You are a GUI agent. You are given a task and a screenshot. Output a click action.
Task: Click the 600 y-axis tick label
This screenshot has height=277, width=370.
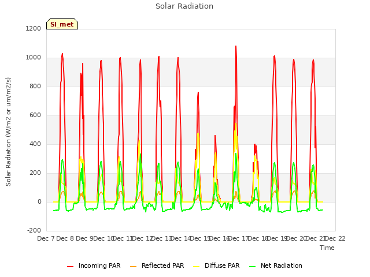tap(35, 115)
